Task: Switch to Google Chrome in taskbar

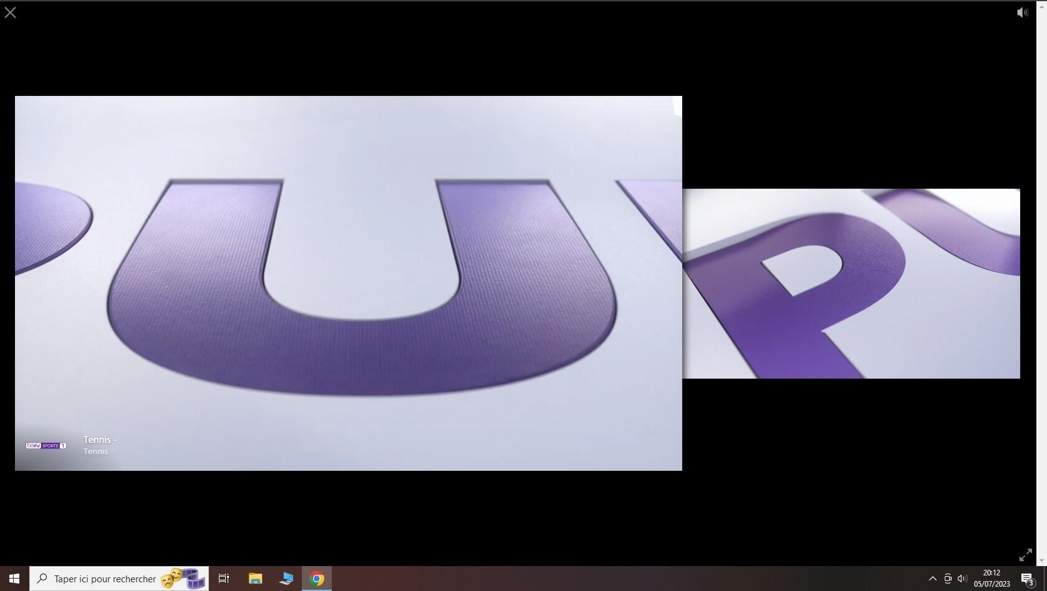Action: click(x=317, y=579)
